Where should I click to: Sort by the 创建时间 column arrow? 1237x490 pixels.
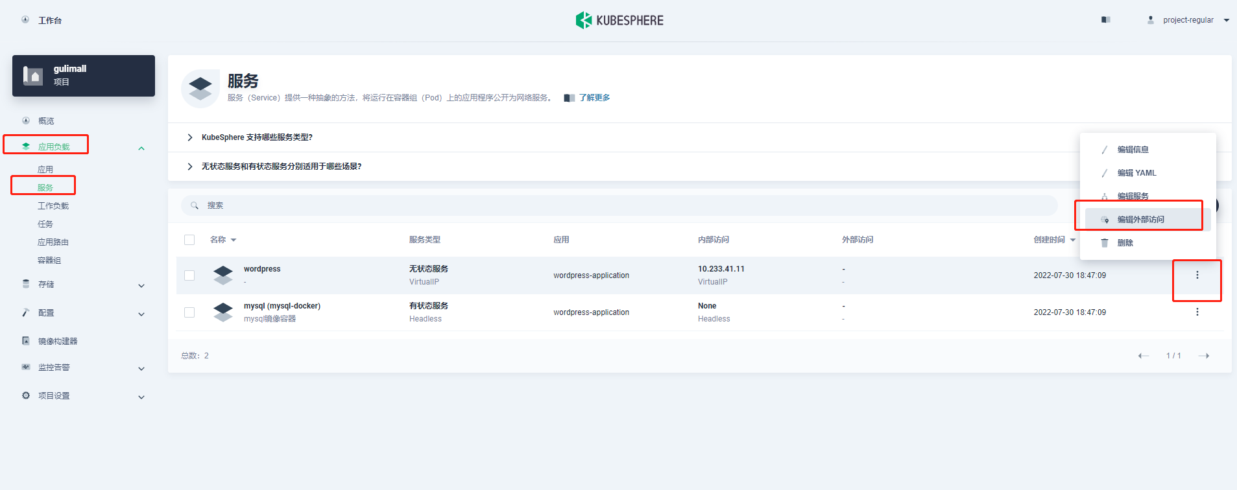pyautogui.click(x=1073, y=240)
